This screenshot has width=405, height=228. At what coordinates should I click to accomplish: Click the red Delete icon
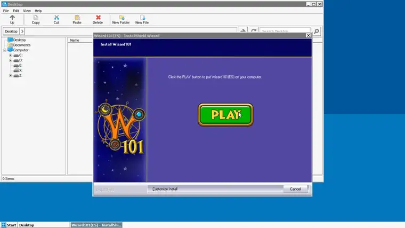click(98, 19)
